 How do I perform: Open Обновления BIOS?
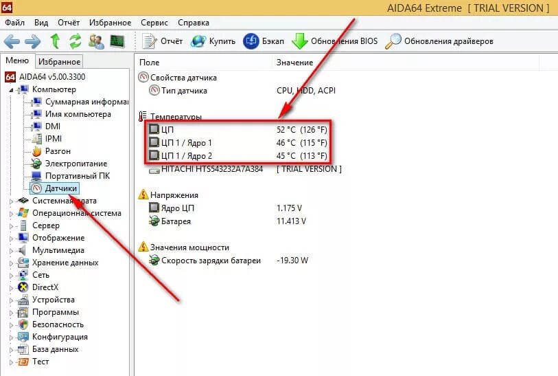334,41
